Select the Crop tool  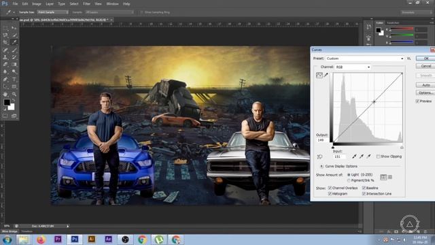click(x=5, y=42)
